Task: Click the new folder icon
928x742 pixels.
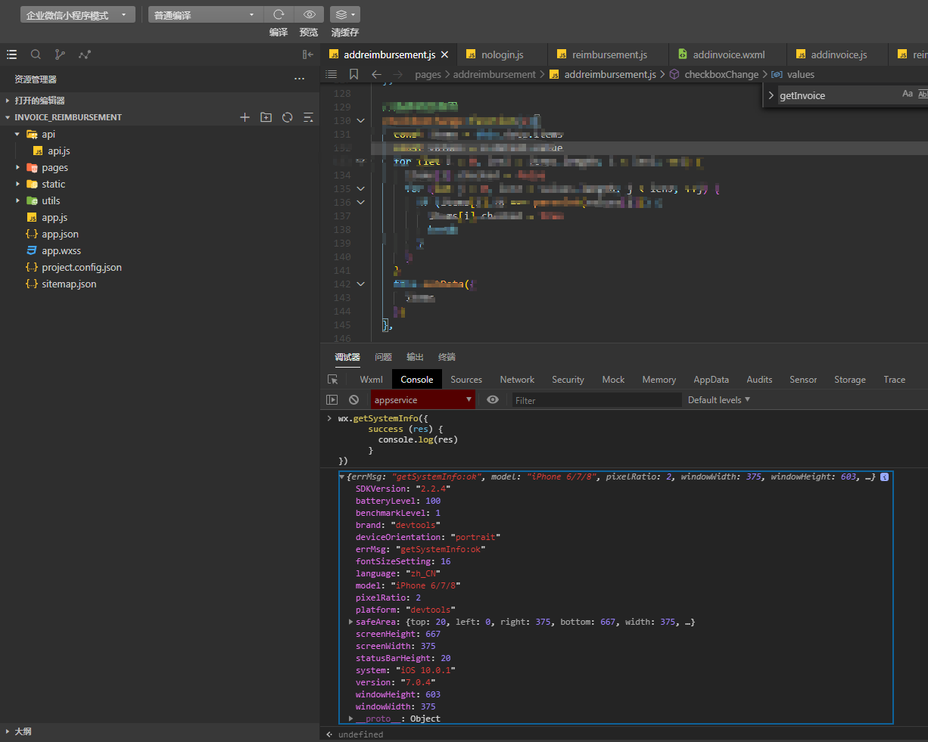Action: (266, 117)
